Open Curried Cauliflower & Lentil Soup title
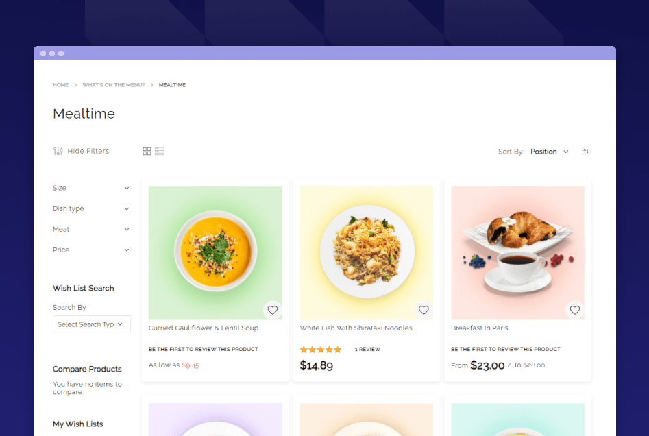649x436 pixels. pos(204,328)
